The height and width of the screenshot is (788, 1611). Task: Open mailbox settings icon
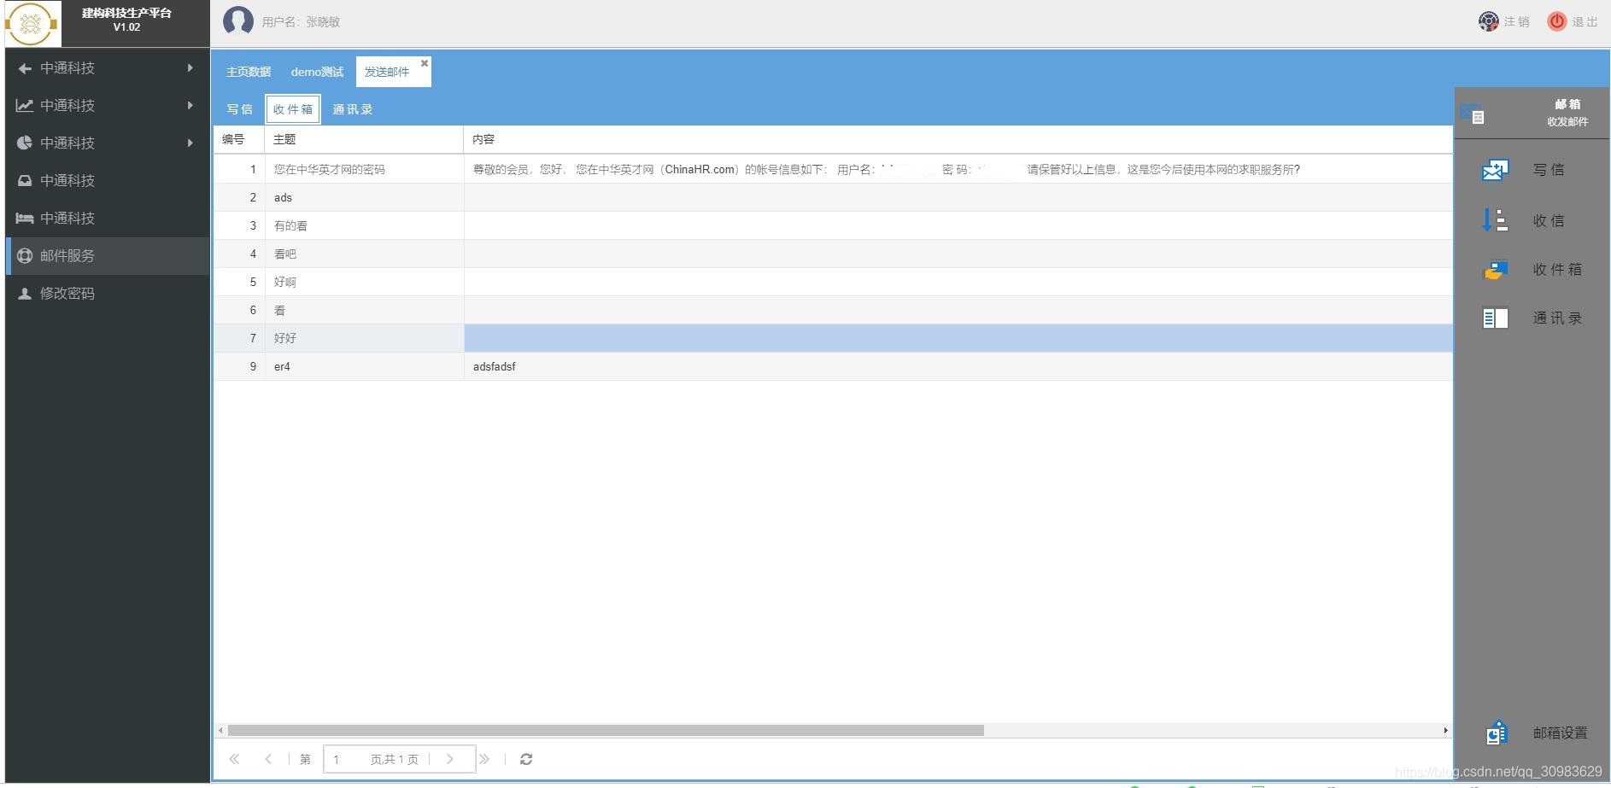point(1497,733)
